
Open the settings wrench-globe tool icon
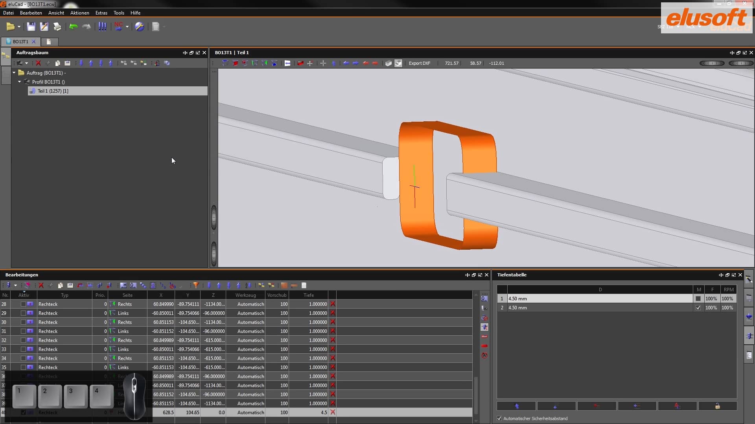[x=140, y=27]
